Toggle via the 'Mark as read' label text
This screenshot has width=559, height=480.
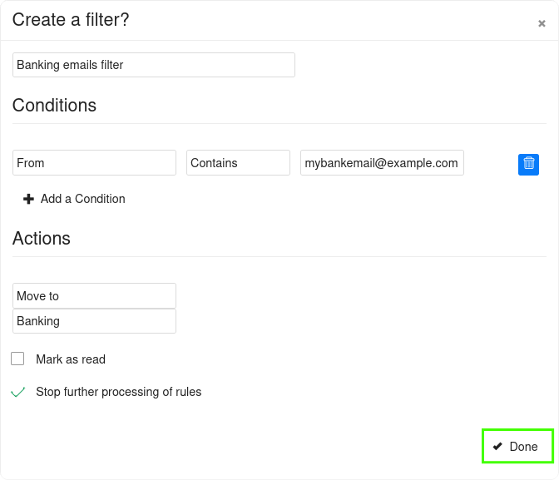(x=71, y=359)
